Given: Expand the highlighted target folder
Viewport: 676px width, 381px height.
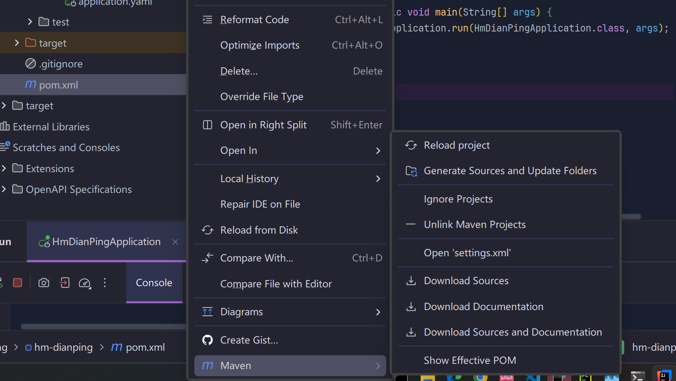Looking at the screenshot, I should [x=17, y=43].
